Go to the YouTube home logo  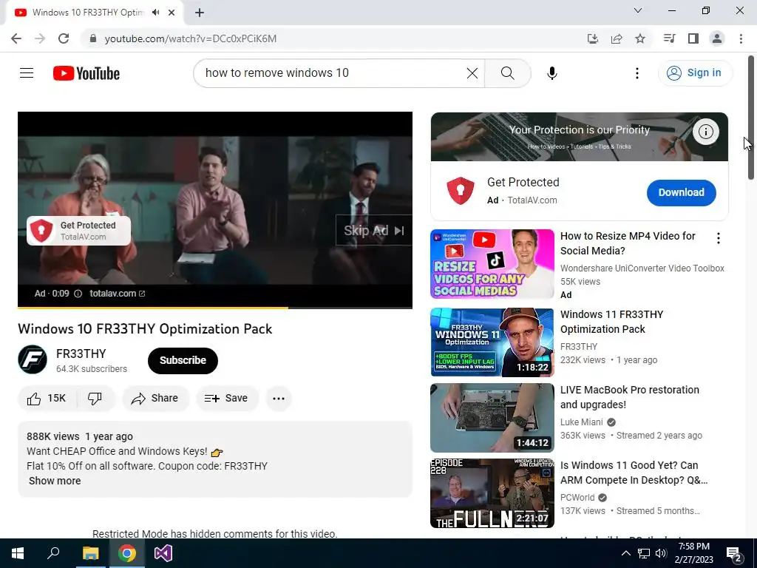coord(86,73)
